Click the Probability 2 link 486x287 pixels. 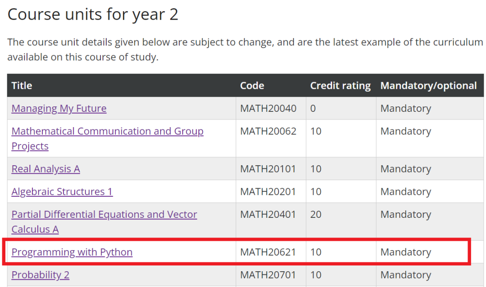[x=40, y=275]
